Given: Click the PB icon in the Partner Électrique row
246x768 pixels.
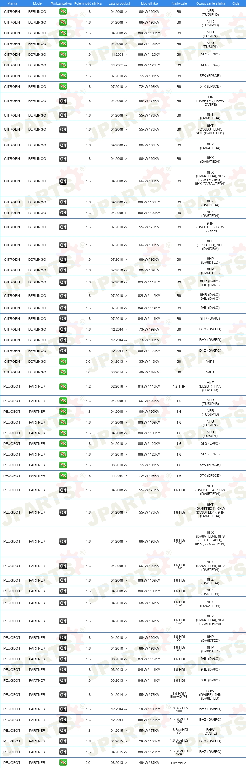Looking at the screenshot, I should click(x=63, y=763).
